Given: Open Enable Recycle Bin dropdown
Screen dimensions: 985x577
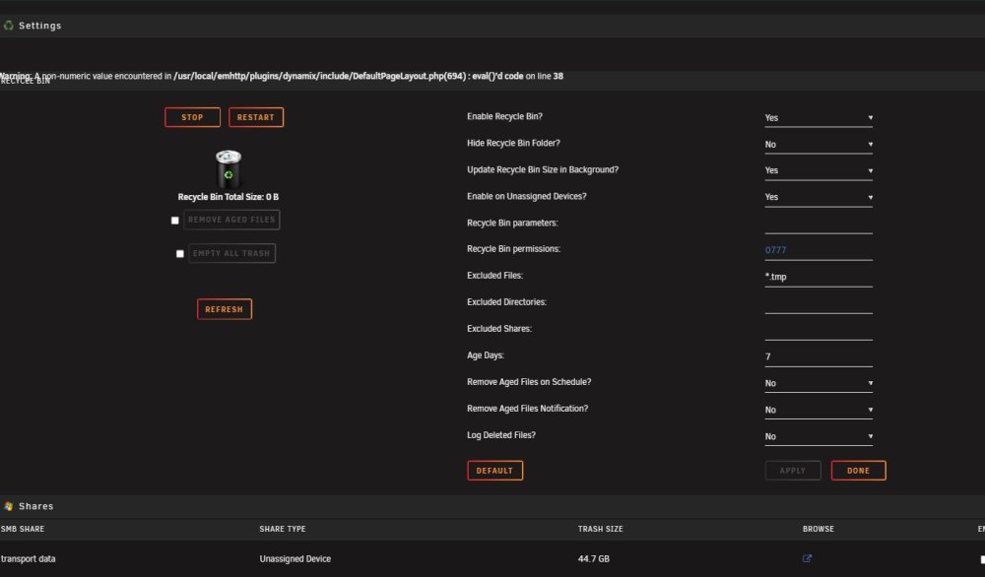Looking at the screenshot, I should coord(819,117).
